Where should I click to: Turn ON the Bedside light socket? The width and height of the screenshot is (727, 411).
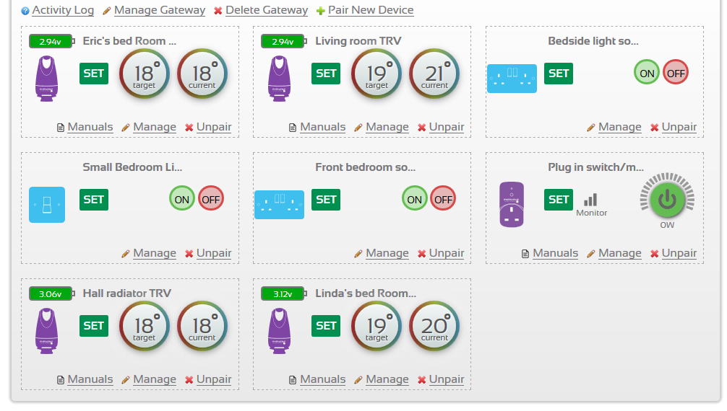click(647, 73)
